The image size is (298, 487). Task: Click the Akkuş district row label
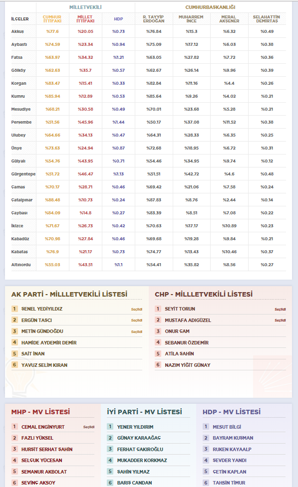click(x=17, y=31)
